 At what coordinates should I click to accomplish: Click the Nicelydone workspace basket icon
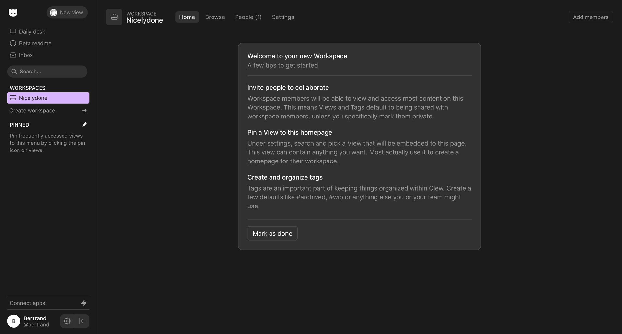pos(13,98)
